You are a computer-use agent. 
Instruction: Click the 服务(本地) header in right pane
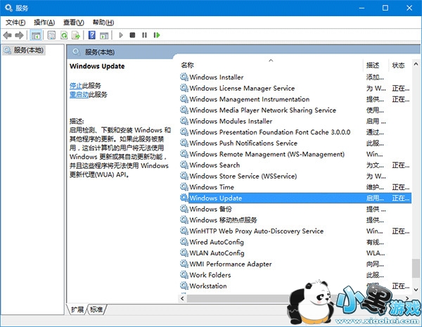click(x=100, y=52)
